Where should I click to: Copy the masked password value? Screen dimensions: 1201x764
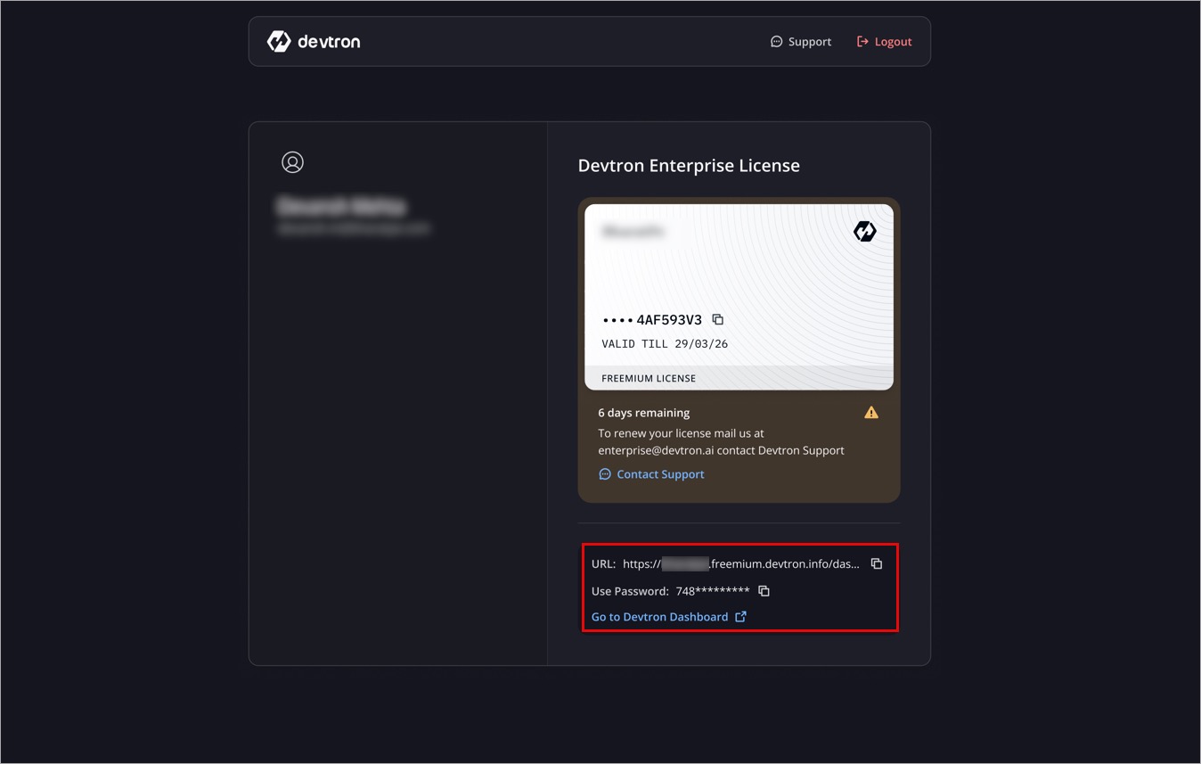coord(764,591)
